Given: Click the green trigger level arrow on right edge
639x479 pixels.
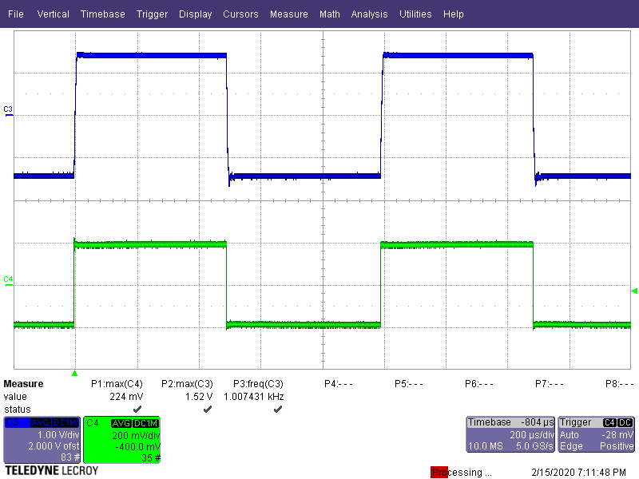Looking at the screenshot, I should tap(634, 291).
